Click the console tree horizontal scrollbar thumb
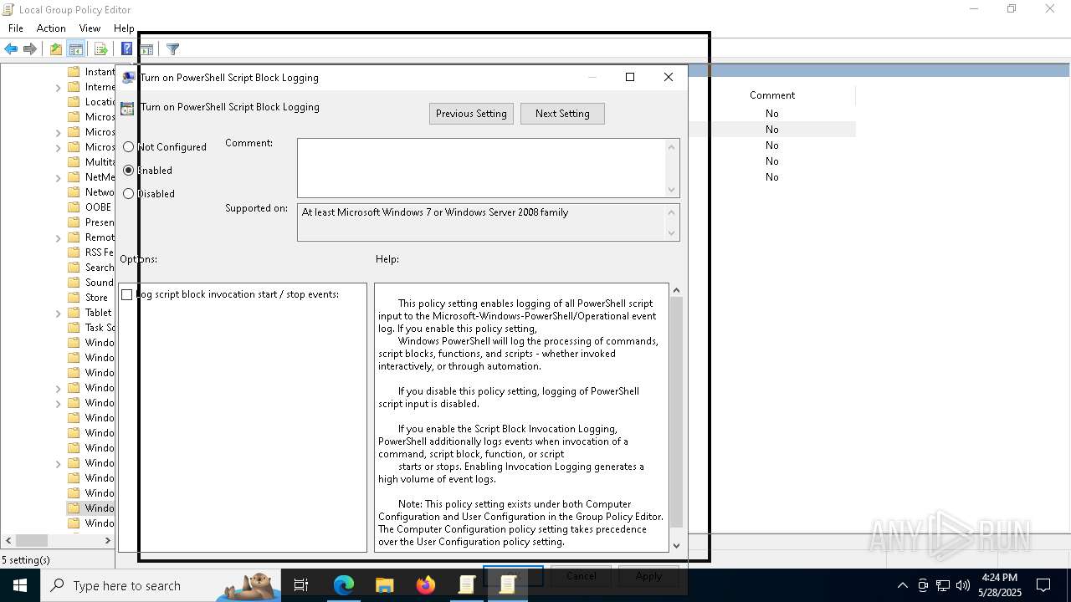Image resolution: width=1071 pixels, height=602 pixels. [x=32, y=541]
